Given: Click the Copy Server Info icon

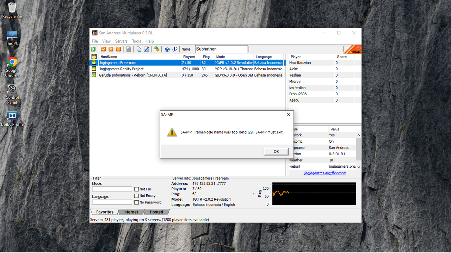Looking at the screenshot, I should [x=139, y=49].
